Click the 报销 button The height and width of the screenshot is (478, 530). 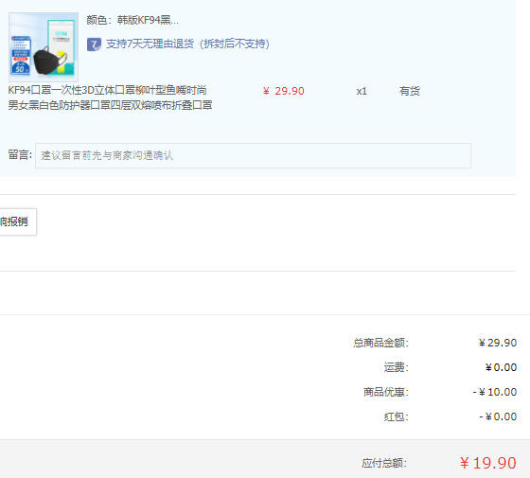pos(18,221)
